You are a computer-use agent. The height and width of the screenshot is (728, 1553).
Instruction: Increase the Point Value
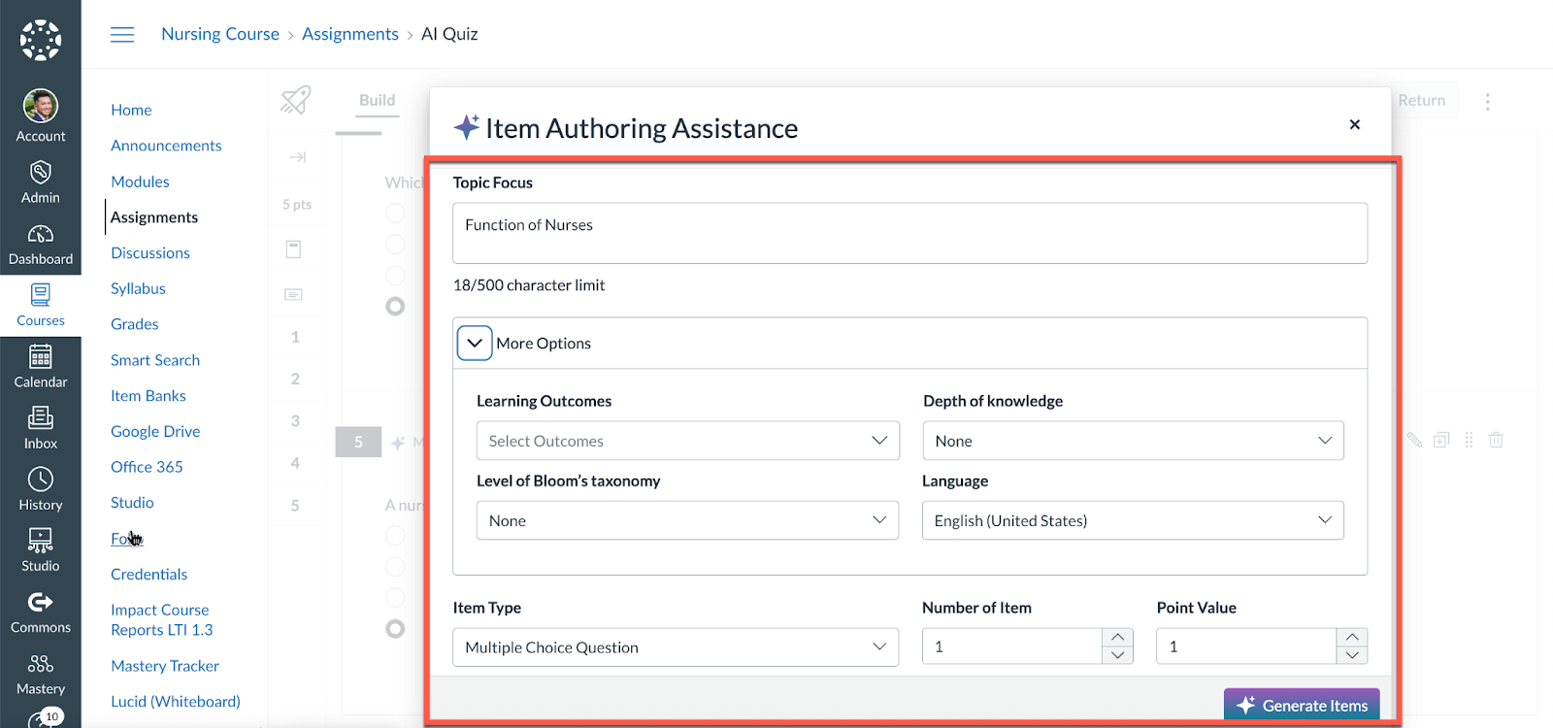1352,638
